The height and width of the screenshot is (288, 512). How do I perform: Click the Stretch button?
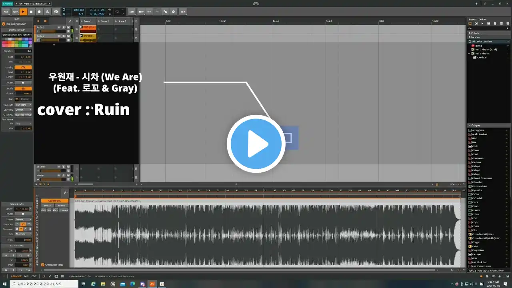click(x=48, y=206)
